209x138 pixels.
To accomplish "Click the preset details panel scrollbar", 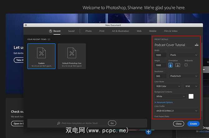I will point(202,77).
